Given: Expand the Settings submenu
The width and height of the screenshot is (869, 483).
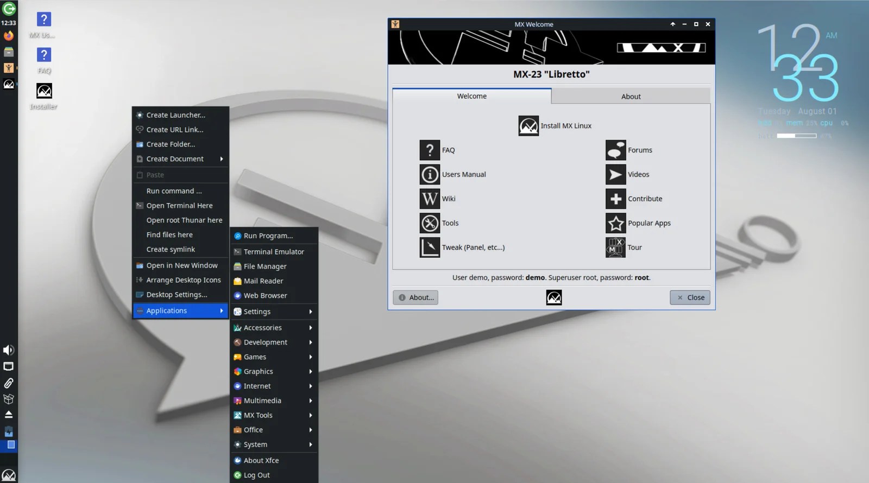Looking at the screenshot, I should click(274, 312).
